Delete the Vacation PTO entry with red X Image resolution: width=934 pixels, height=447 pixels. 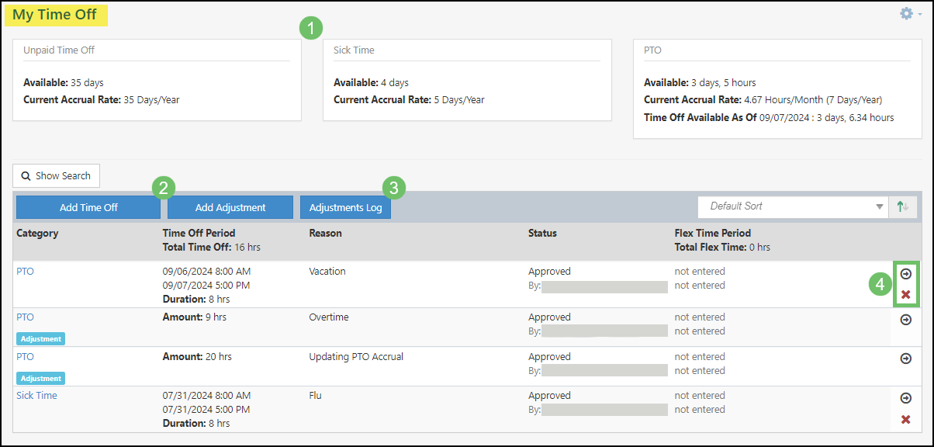(x=905, y=295)
